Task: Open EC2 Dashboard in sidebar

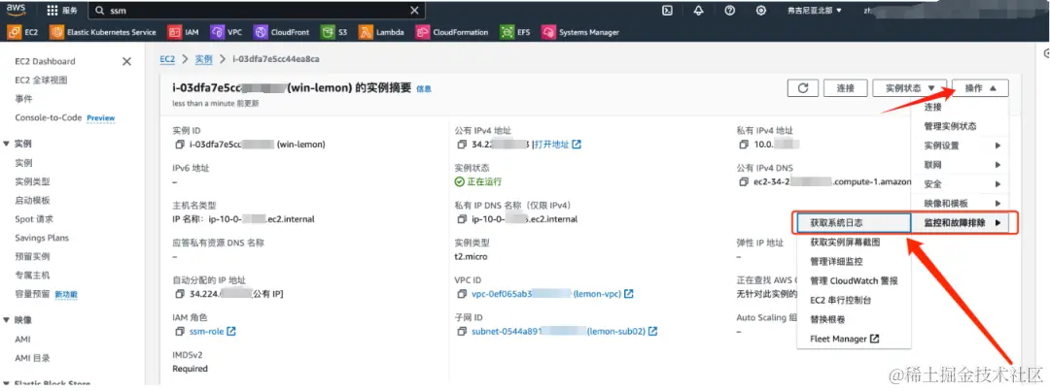Action: click(x=45, y=61)
